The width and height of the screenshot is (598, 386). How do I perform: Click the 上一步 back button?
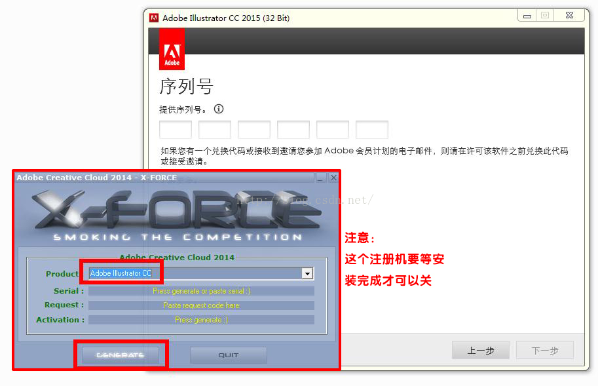pos(481,350)
